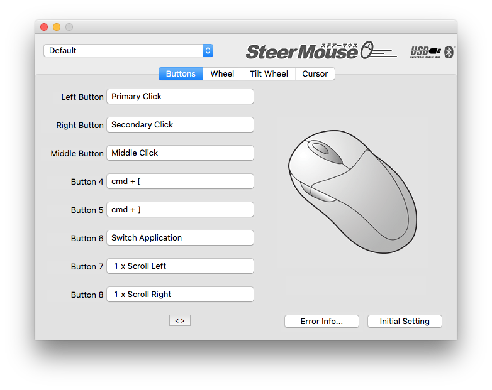Open the Left Button Primary Click field
The image size is (492, 390).
(180, 96)
